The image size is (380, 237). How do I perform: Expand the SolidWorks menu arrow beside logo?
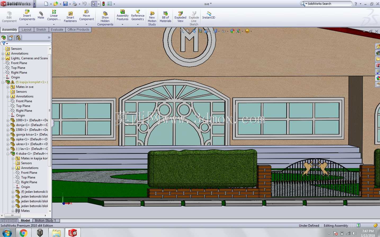[x=34, y=4]
